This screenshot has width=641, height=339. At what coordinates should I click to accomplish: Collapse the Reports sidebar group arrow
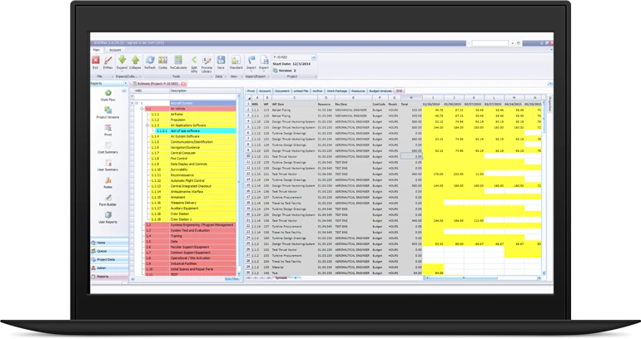point(124,91)
